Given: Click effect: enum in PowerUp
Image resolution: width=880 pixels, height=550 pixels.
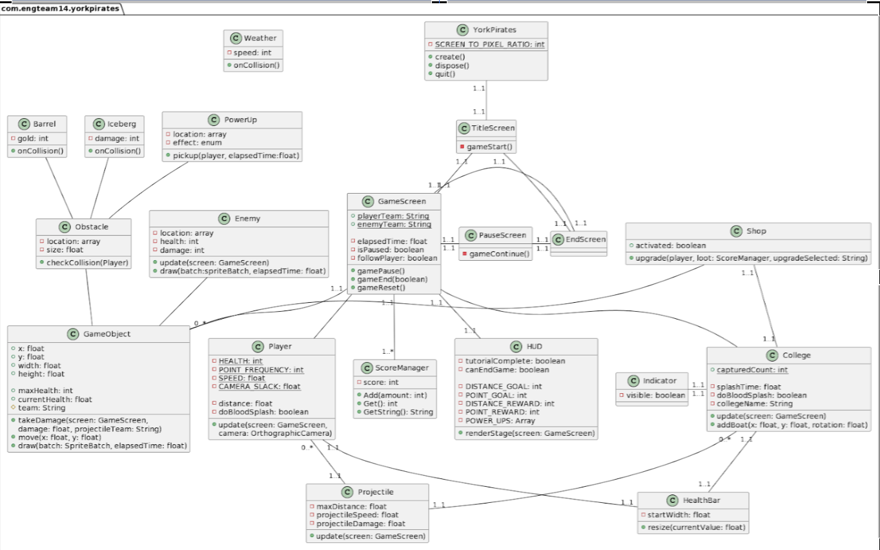Looking at the screenshot, I should pos(195,143).
